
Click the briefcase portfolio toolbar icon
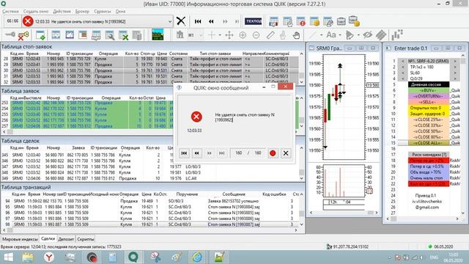click(x=341, y=21)
